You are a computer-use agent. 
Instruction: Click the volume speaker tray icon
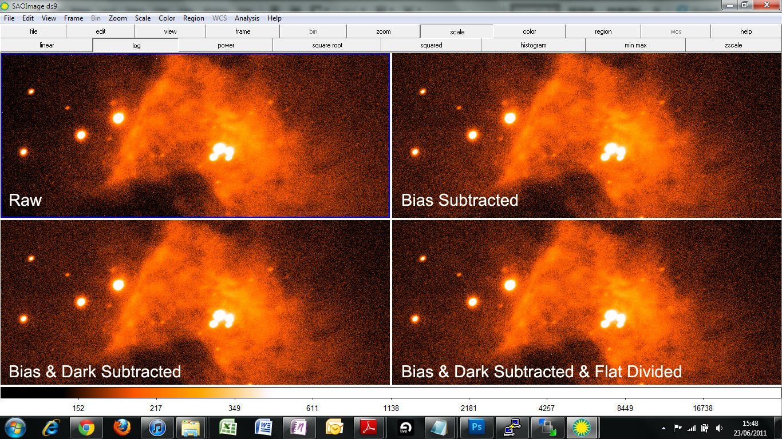click(719, 428)
